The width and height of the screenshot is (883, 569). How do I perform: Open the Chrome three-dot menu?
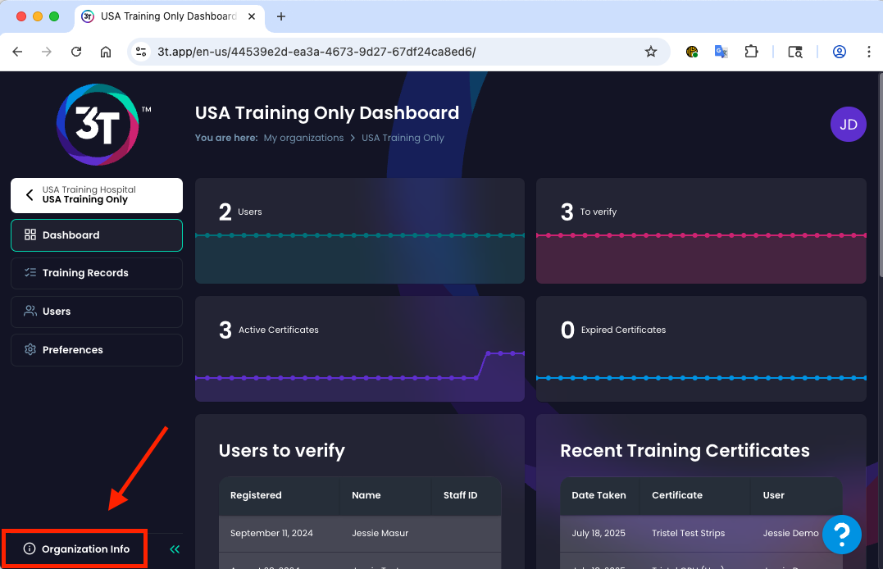click(869, 52)
